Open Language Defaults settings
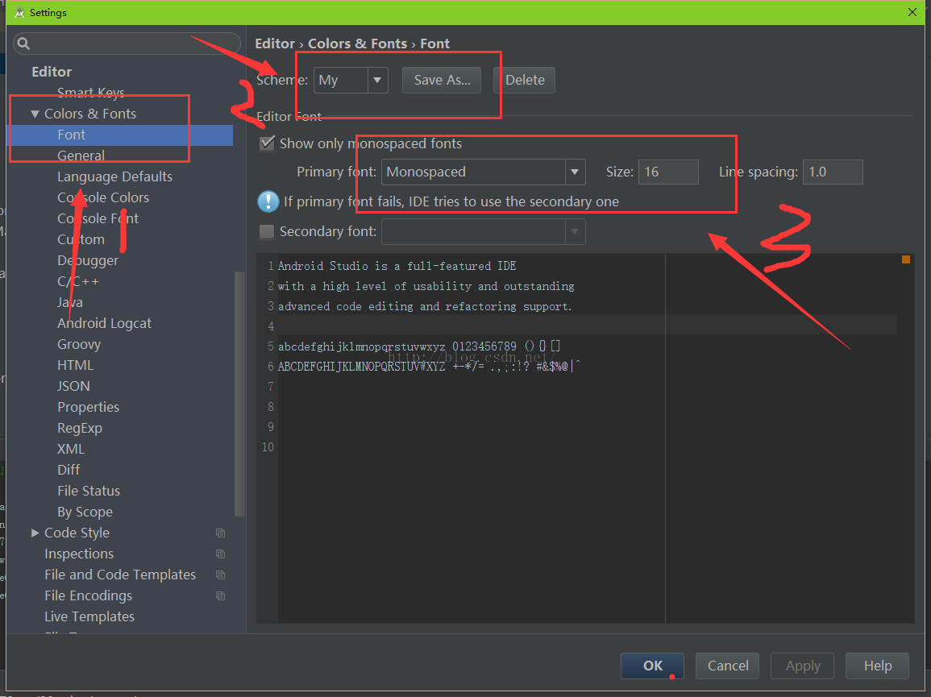Image resolution: width=931 pixels, height=697 pixels. pyautogui.click(x=114, y=176)
